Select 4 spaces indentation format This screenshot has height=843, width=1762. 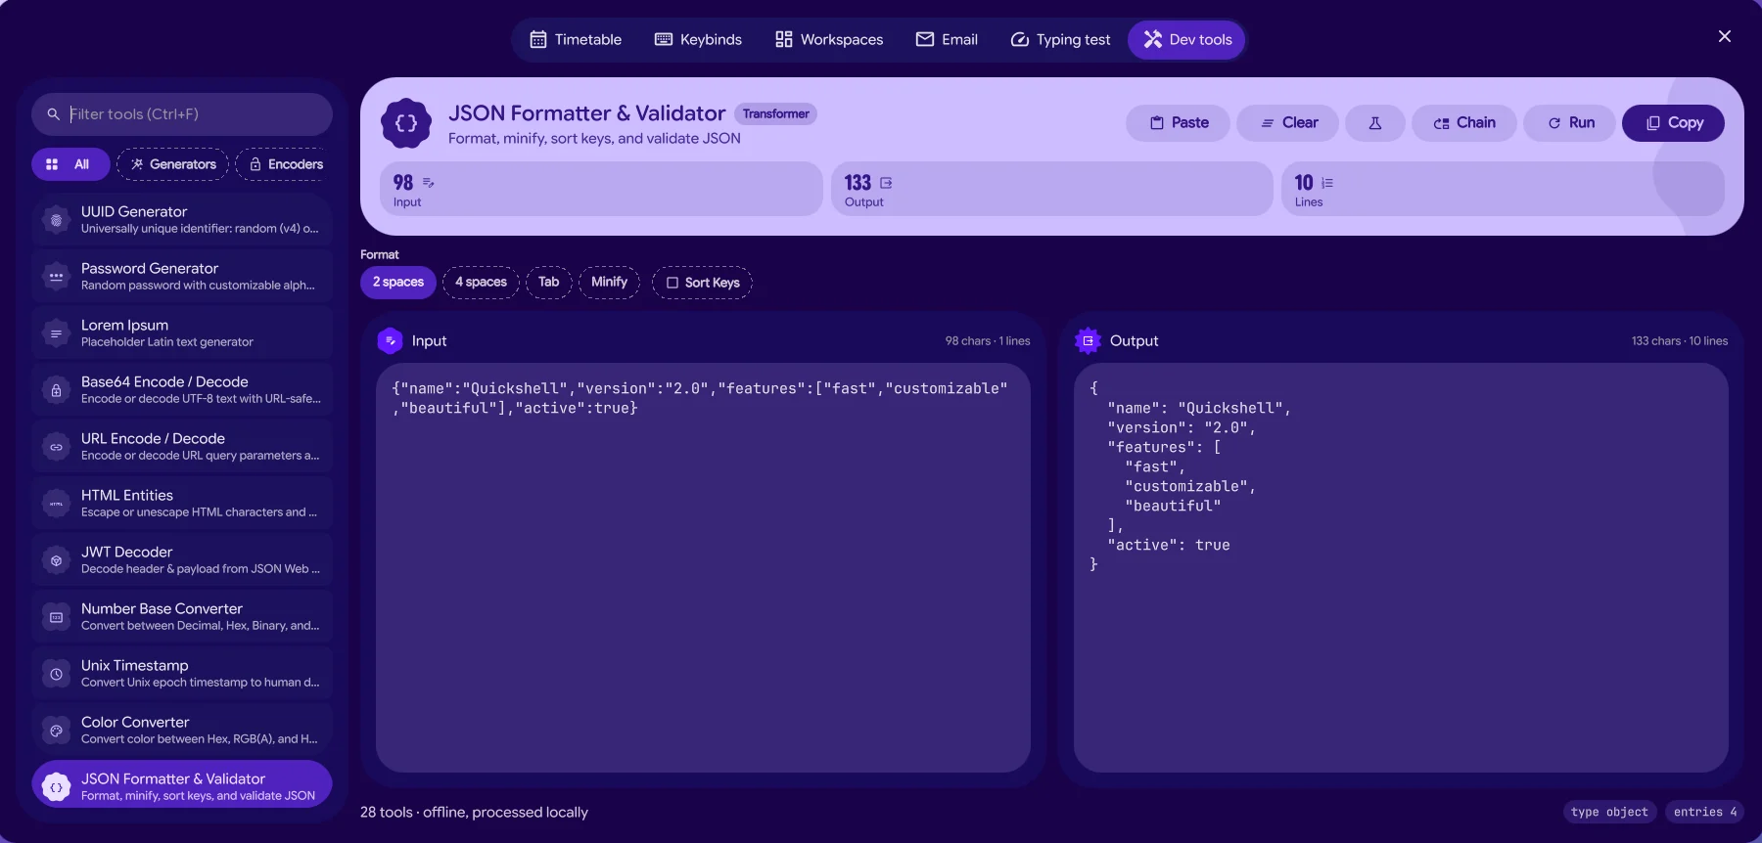pyautogui.click(x=481, y=283)
